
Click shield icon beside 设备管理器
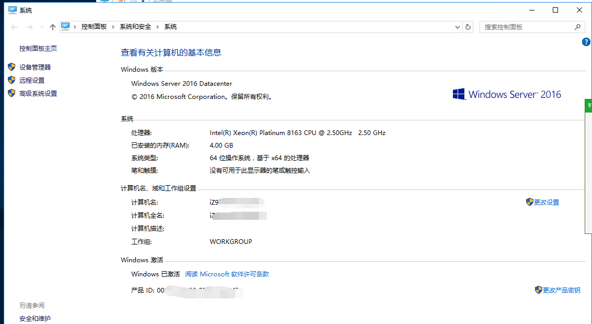(12, 67)
